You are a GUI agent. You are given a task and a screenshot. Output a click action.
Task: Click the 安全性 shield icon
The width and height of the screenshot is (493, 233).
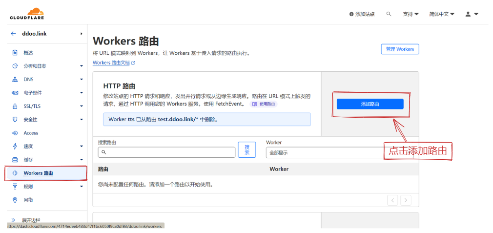click(15, 120)
